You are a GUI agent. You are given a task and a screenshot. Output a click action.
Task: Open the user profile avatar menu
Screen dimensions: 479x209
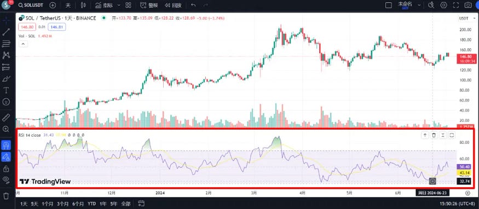pos(7,5)
